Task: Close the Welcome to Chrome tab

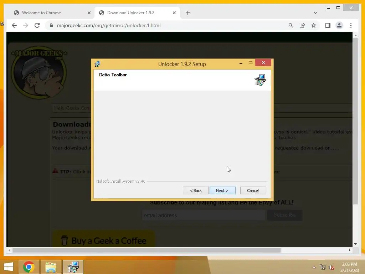Action: click(89, 13)
